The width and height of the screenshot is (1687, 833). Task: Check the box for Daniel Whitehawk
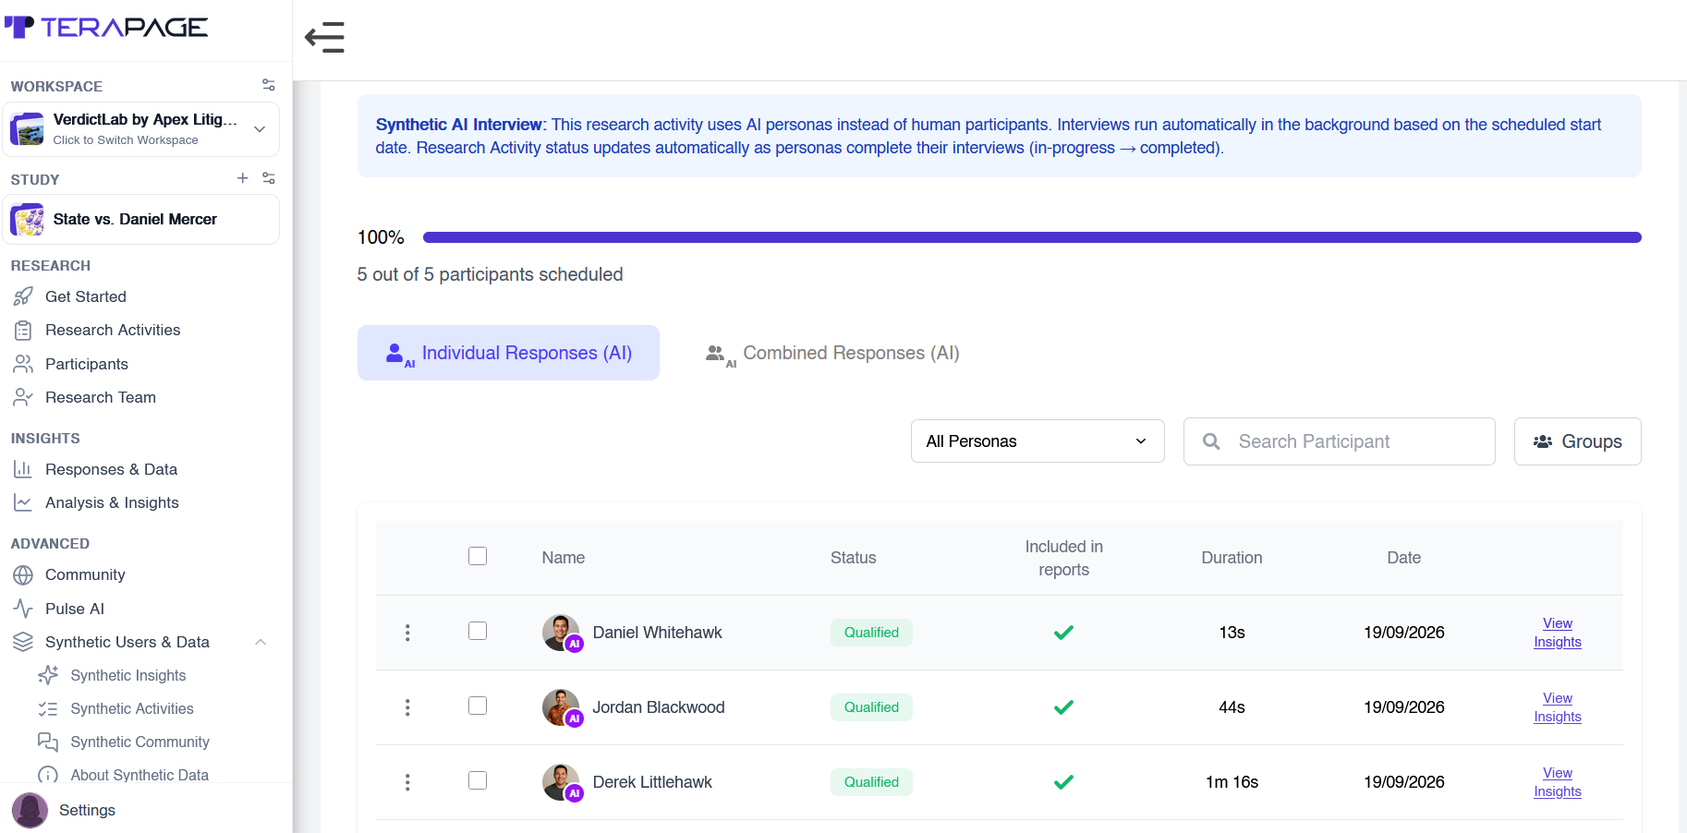[x=478, y=631]
